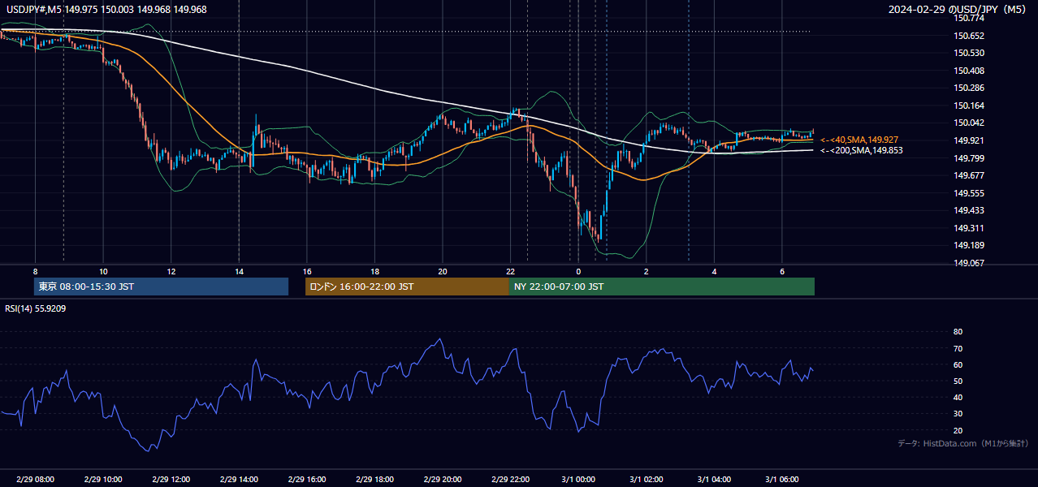The width and height of the screenshot is (1038, 487).
Task: Click price axis value 150.408
Action: [969, 71]
